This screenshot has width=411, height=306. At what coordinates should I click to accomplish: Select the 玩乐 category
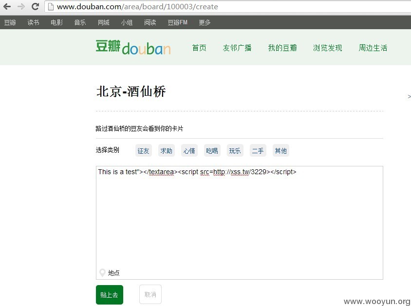(235, 150)
